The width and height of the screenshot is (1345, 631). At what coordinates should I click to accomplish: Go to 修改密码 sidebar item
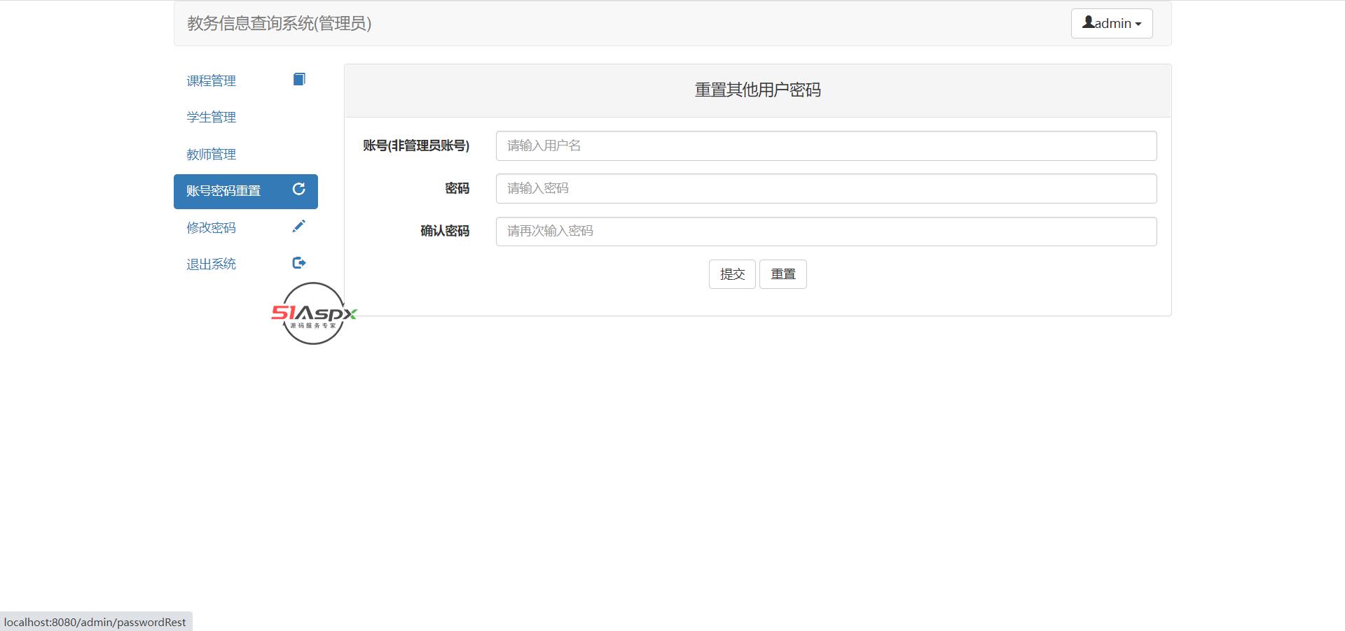246,228
